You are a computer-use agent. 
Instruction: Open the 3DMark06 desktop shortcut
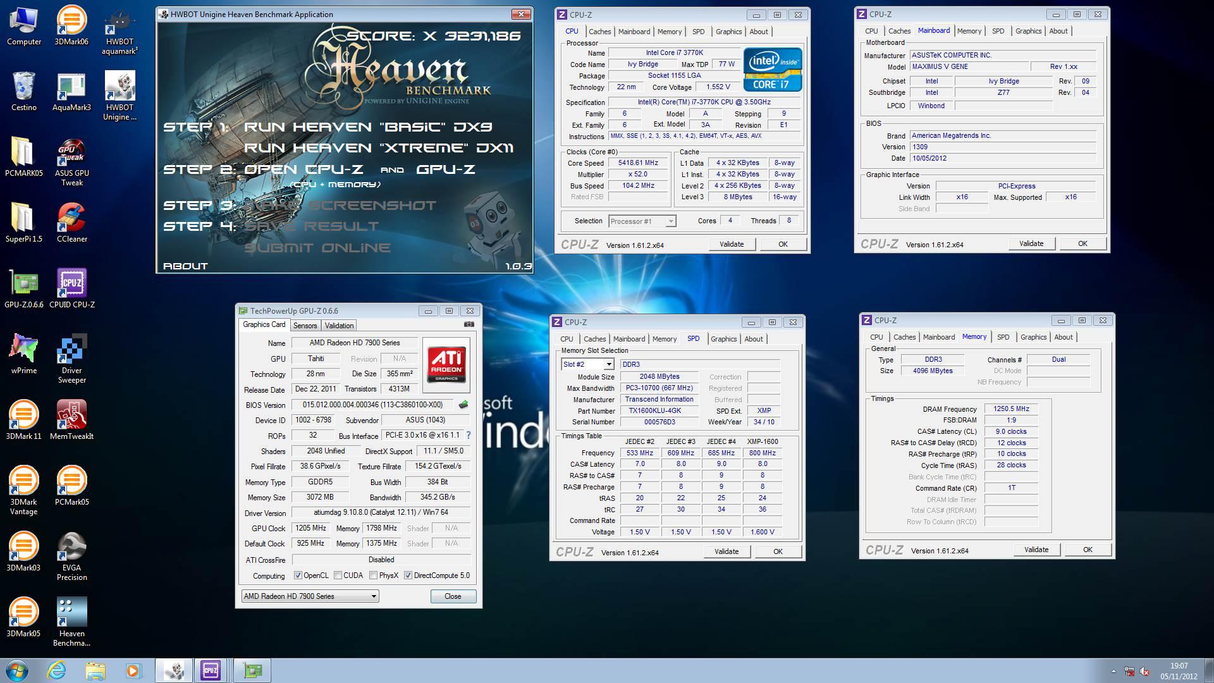pyautogui.click(x=71, y=25)
